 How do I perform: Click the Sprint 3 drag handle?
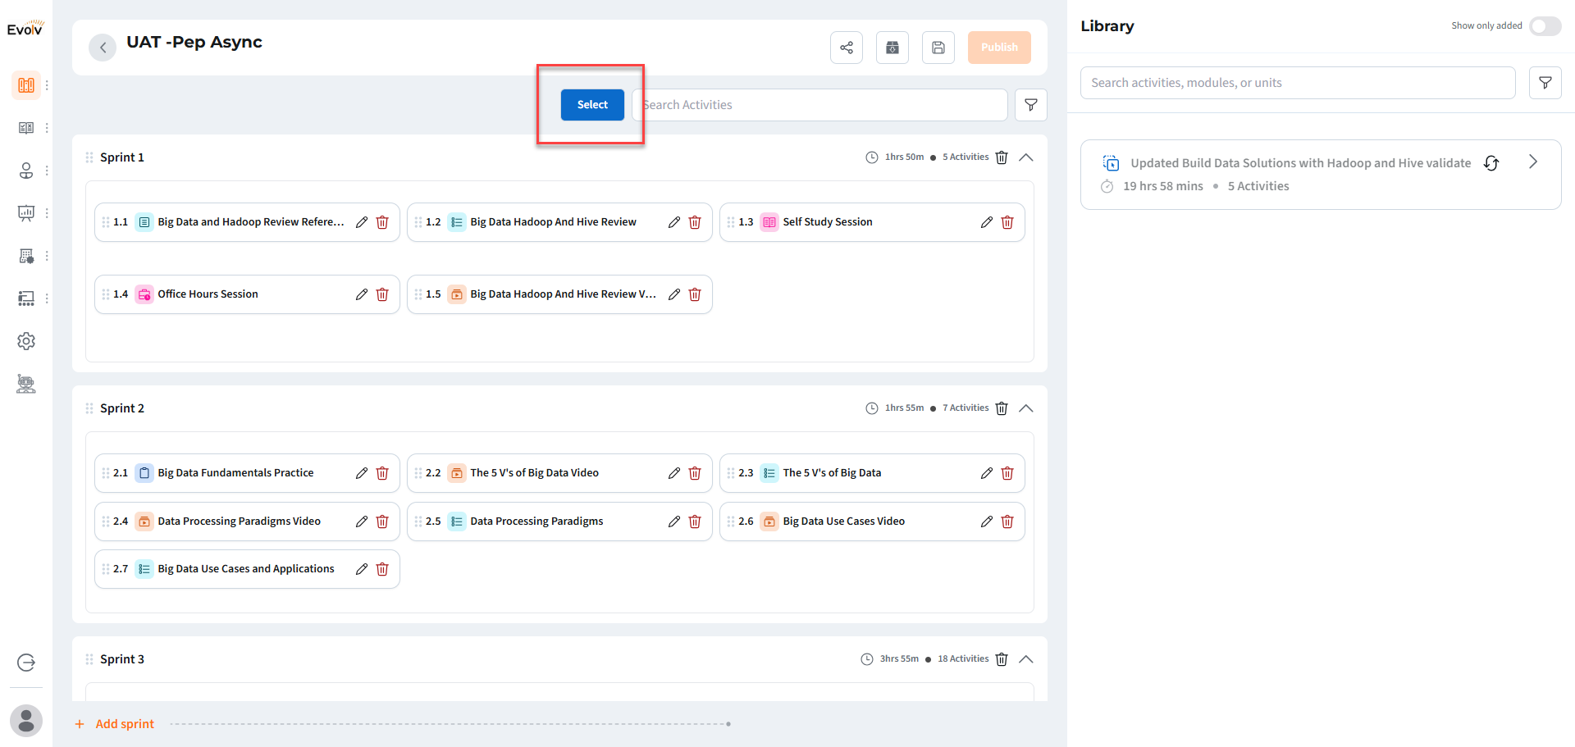point(89,659)
